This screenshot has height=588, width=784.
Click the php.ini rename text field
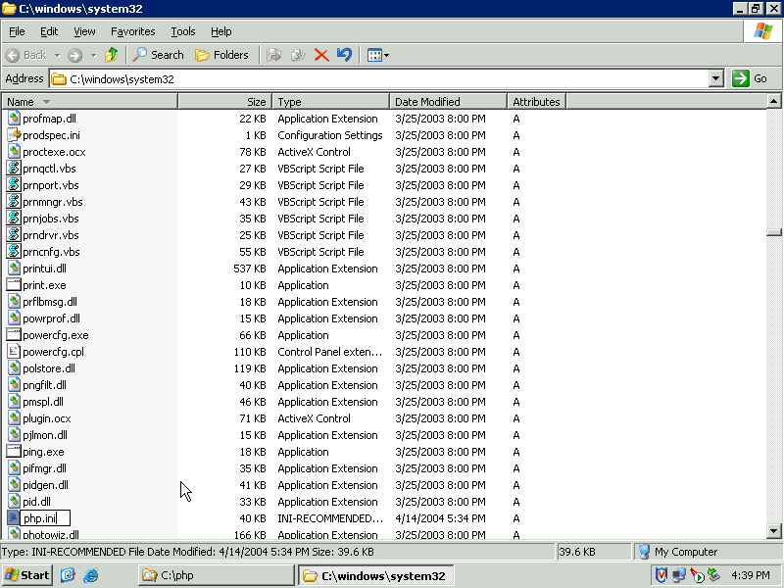45,518
